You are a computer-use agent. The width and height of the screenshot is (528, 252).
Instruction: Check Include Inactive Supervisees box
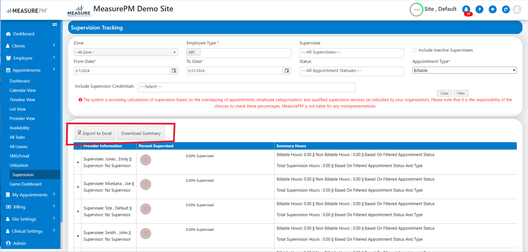(414, 50)
